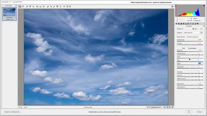Image resolution: width=207 pixels, height=116 pixels.
Task: Adjust the Clarity slider
Action: click(190, 77)
